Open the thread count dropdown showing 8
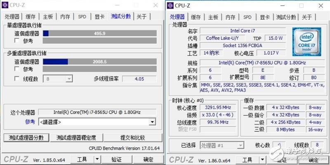 click(58, 79)
